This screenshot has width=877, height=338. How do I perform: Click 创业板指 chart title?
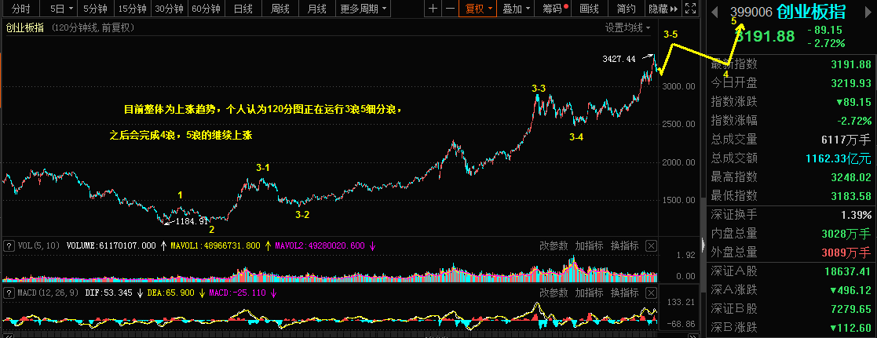(x=25, y=27)
